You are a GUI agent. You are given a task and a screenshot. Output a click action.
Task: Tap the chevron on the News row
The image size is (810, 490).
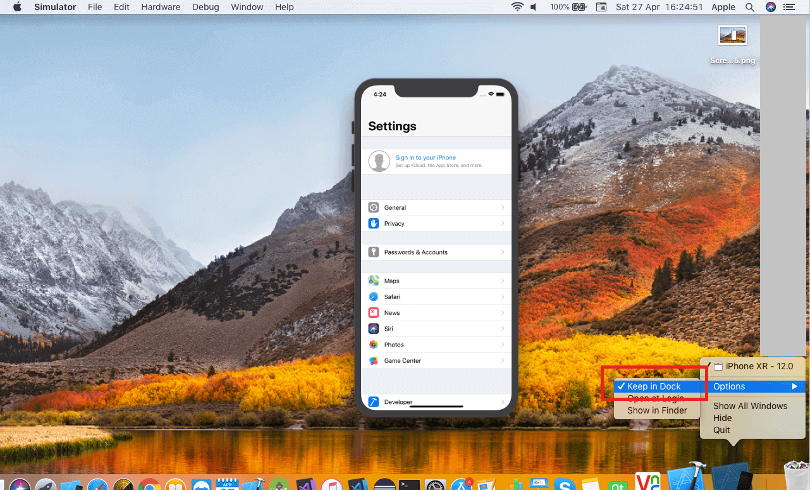503,313
